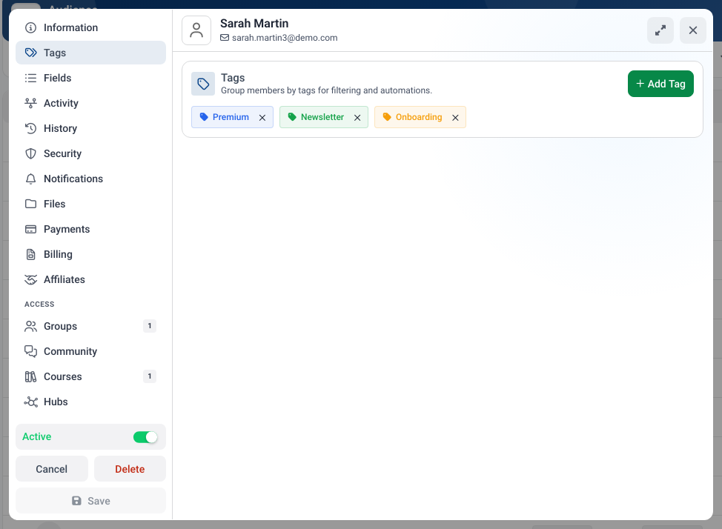Open the Payments label in sidebar

tap(67, 229)
